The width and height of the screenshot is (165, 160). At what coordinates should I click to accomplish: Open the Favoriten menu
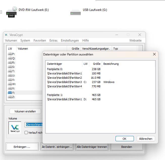(40, 41)
